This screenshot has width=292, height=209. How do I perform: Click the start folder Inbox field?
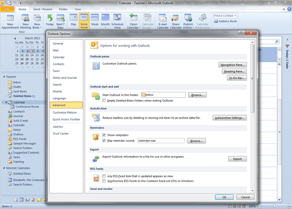click(x=163, y=95)
